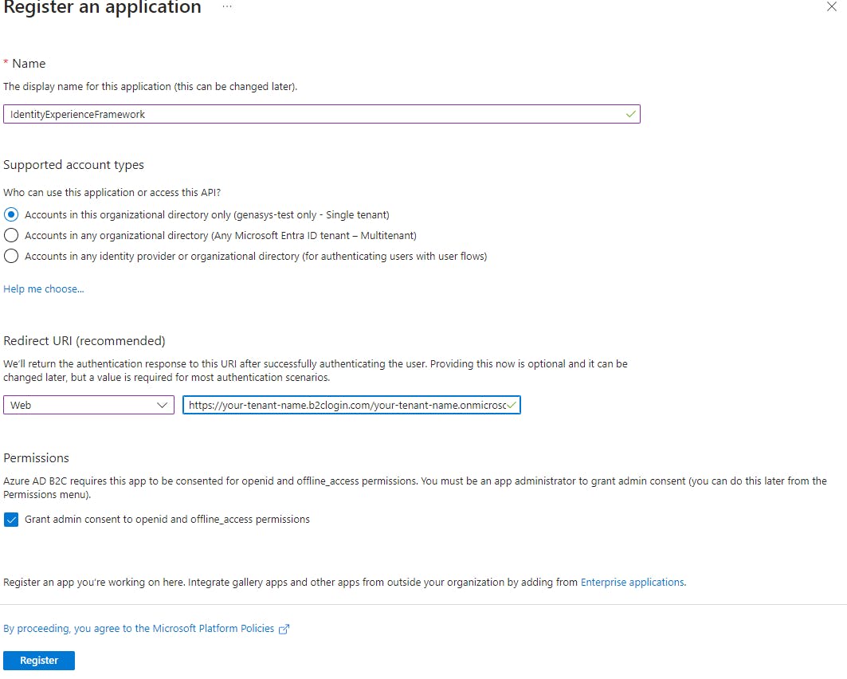Click the Redirect URI text field
The height and width of the screenshot is (679, 847).
click(351, 405)
